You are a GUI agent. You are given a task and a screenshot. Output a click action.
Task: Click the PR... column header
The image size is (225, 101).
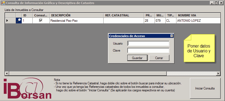click(149, 15)
